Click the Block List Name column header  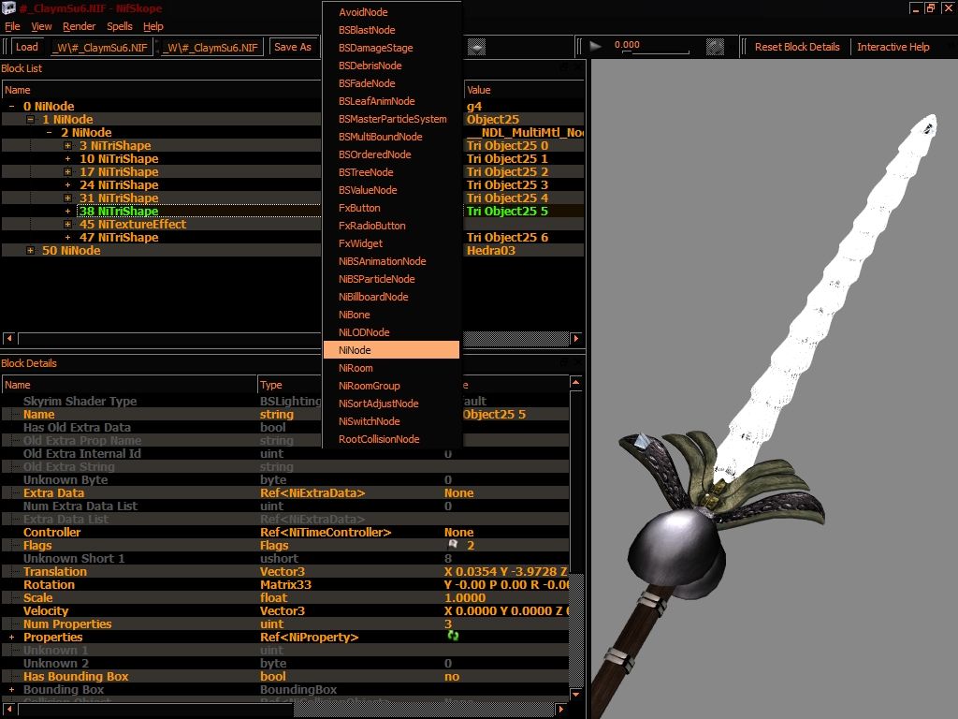point(162,90)
